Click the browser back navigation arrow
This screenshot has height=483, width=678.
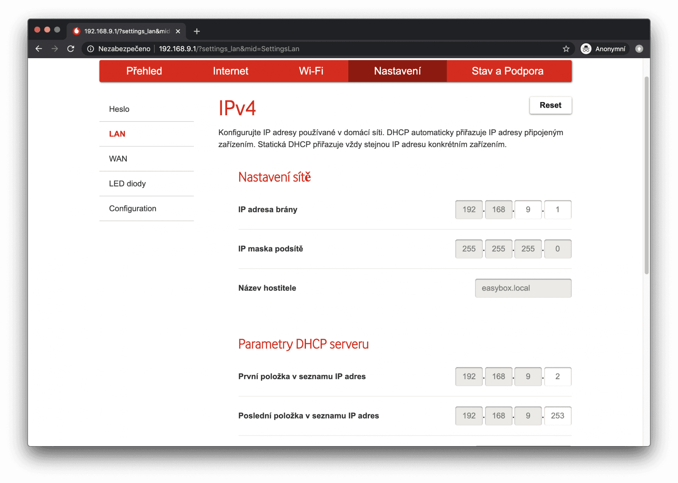(39, 49)
